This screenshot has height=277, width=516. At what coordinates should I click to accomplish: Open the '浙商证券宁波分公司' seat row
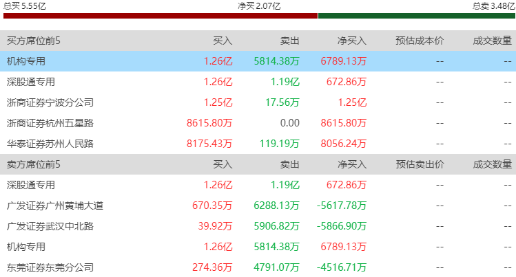[x=258, y=102]
